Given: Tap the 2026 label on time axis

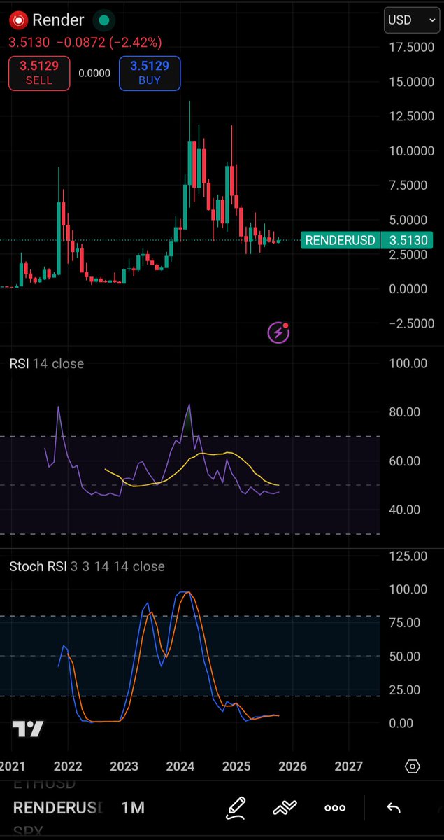Looking at the screenshot, I should 292,766.
